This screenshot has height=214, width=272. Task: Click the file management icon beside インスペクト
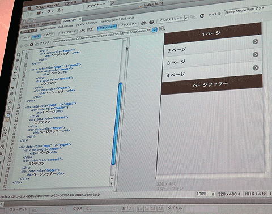coord(143,23)
